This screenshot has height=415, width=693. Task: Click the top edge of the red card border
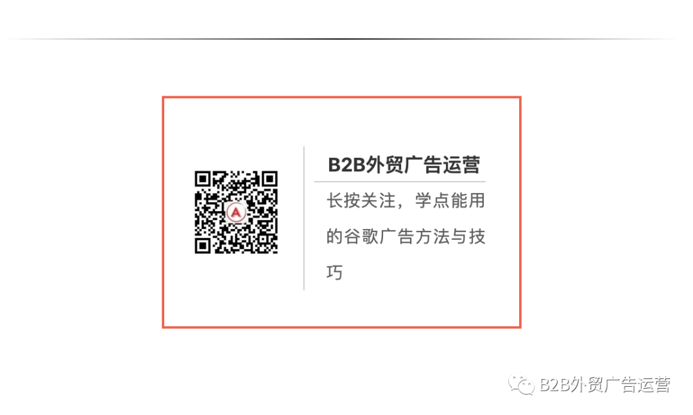(341, 97)
